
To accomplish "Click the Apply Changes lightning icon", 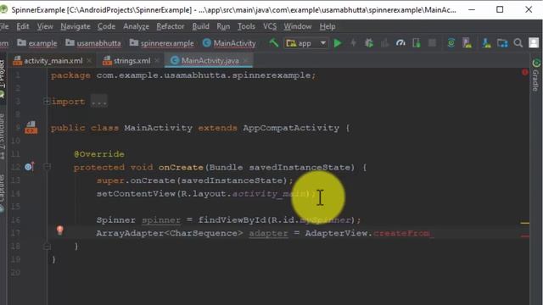I will 353,43.
